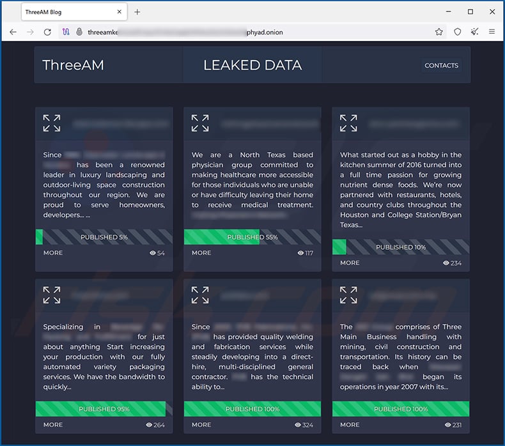The width and height of the screenshot is (505, 446).
Task: Click the eye view count 234
Action: click(x=452, y=263)
